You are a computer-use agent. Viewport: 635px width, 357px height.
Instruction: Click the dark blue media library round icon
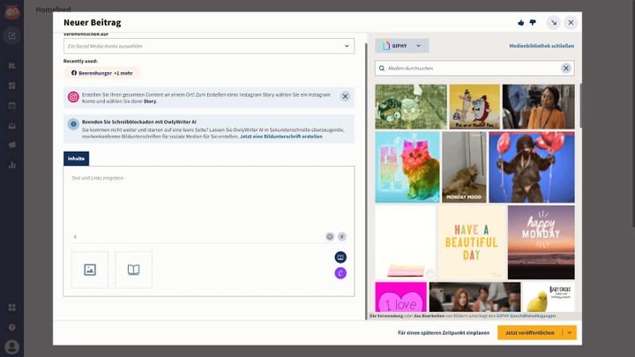click(340, 257)
